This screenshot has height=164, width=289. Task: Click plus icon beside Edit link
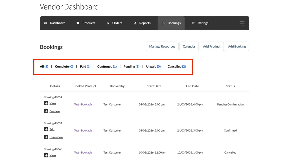pyautogui.click(x=46, y=129)
